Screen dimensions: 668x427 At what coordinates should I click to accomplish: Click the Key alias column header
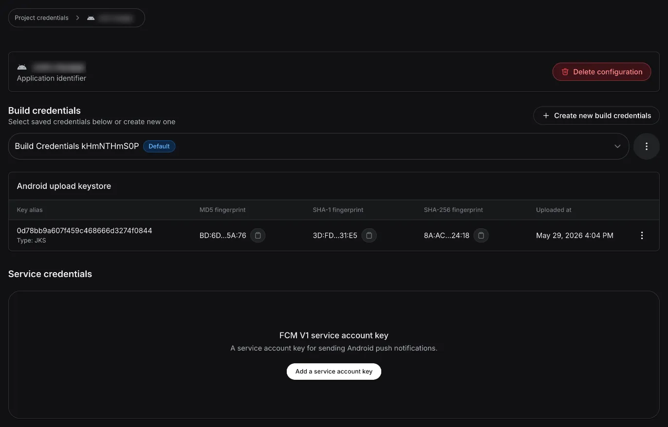click(30, 210)
